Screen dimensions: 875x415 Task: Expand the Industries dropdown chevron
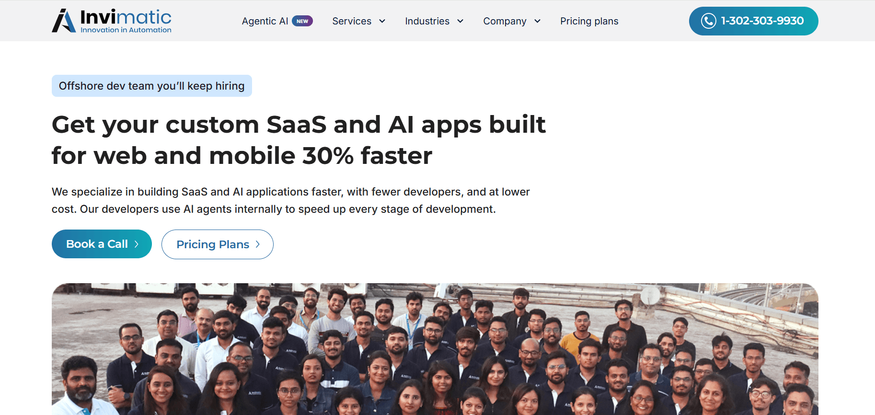point(460,21)
